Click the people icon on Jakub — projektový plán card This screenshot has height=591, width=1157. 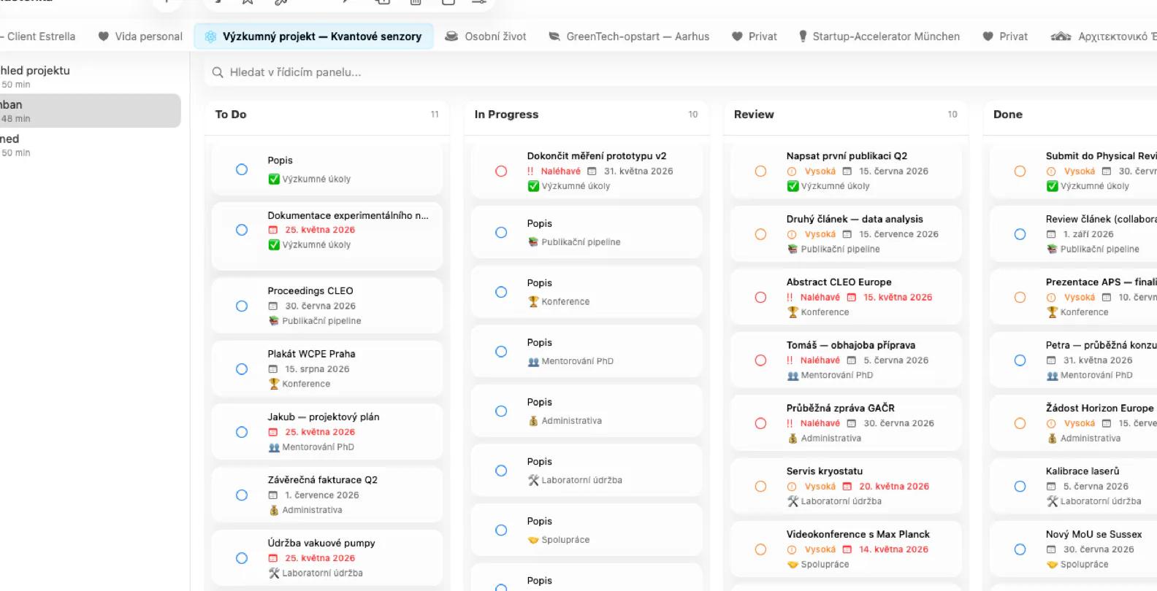tap(274, 447)
